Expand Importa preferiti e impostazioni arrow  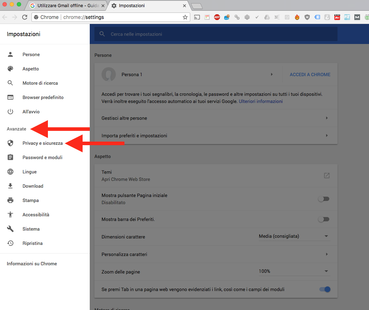327,136
